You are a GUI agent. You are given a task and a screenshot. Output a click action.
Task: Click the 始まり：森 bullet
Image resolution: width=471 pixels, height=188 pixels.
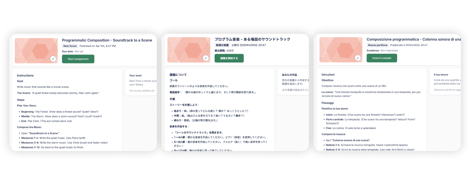211,111
